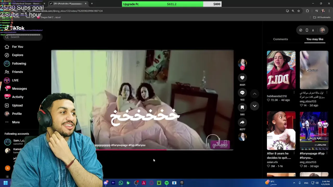This screenshot has height=187, width=333.
Task: Open WhatsApp from the taskbar
Action: (121, 183)
